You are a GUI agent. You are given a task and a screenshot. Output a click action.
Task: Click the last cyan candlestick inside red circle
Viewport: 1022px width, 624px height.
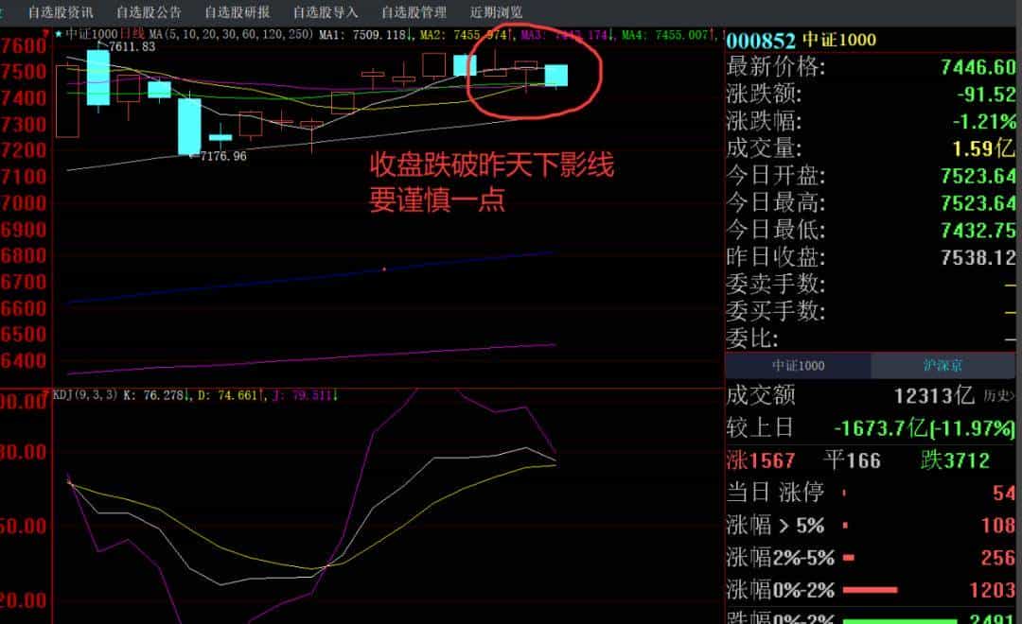point(555,76)
